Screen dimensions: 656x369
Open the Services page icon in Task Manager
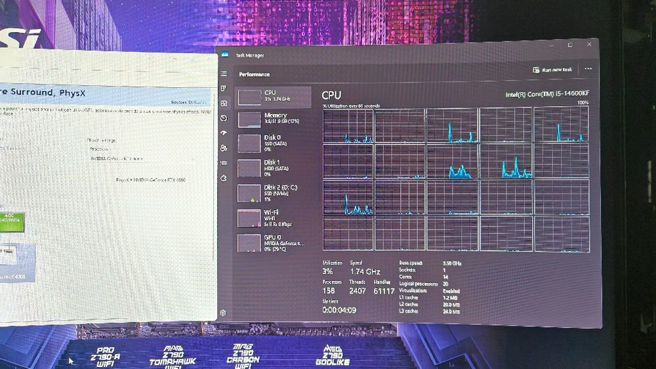click(224, 178)
